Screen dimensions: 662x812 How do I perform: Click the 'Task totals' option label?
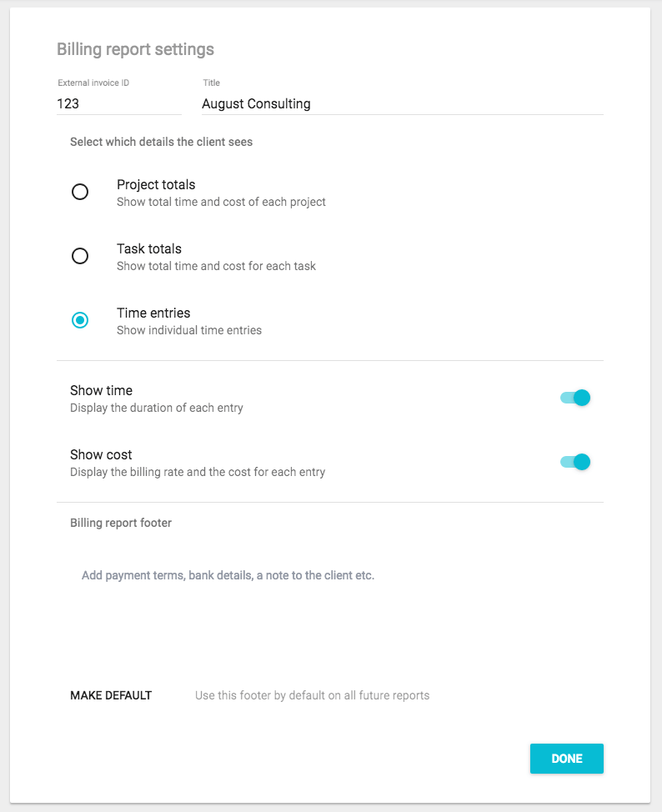pyautogui.click(x=149, y=249)
